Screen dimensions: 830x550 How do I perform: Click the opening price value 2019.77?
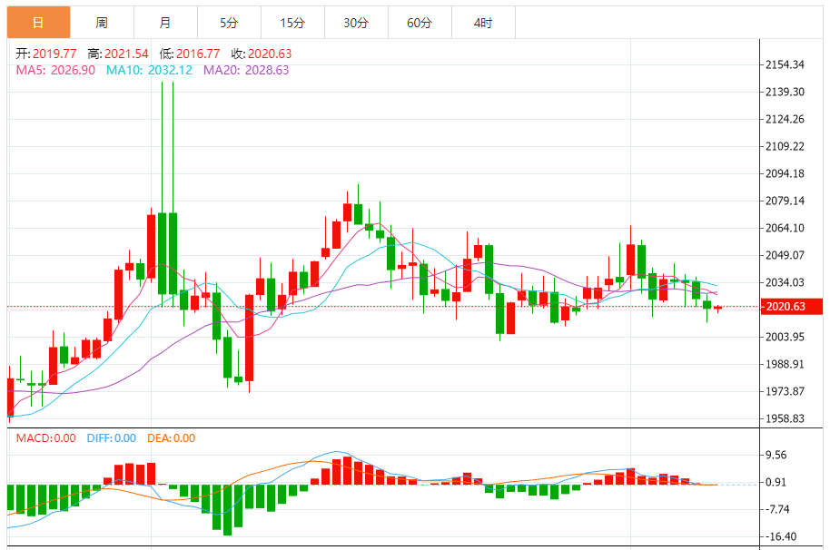point(54,54)
